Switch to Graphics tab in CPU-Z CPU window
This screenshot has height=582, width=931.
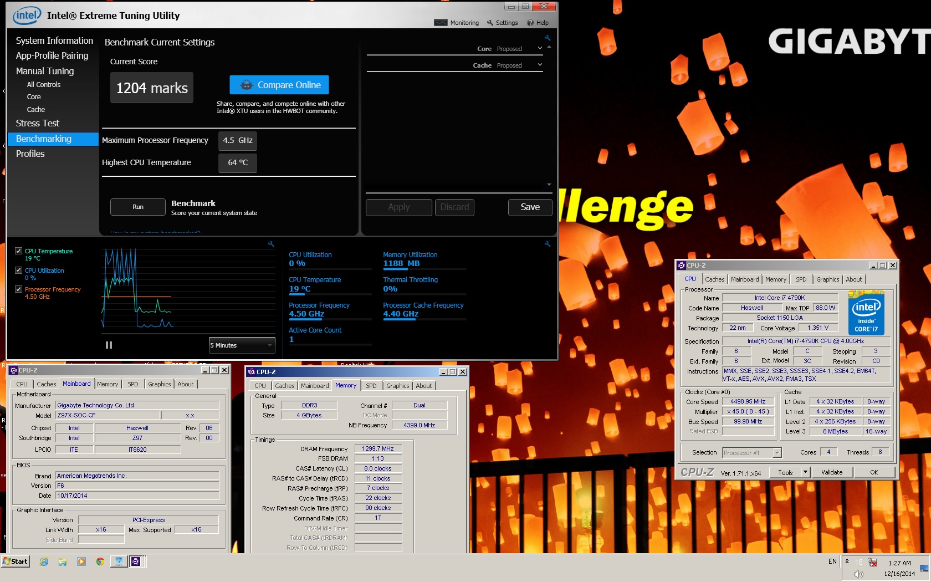[x=827, y=279]
